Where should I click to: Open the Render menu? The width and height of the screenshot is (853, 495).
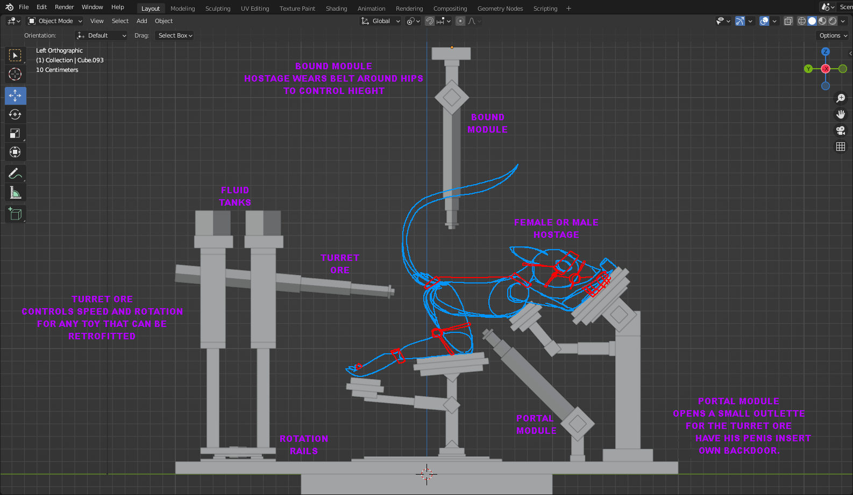pyautogui.click(x=64, y=7)
